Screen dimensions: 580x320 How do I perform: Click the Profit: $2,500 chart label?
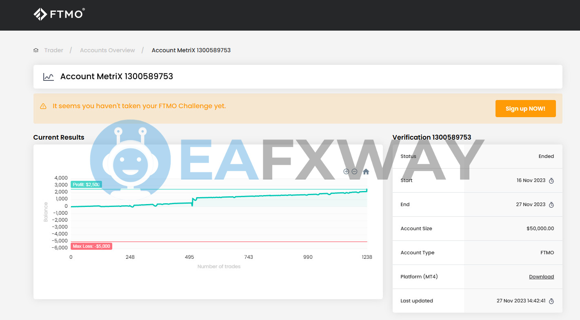pyautogui.click(x=86, y=184)
